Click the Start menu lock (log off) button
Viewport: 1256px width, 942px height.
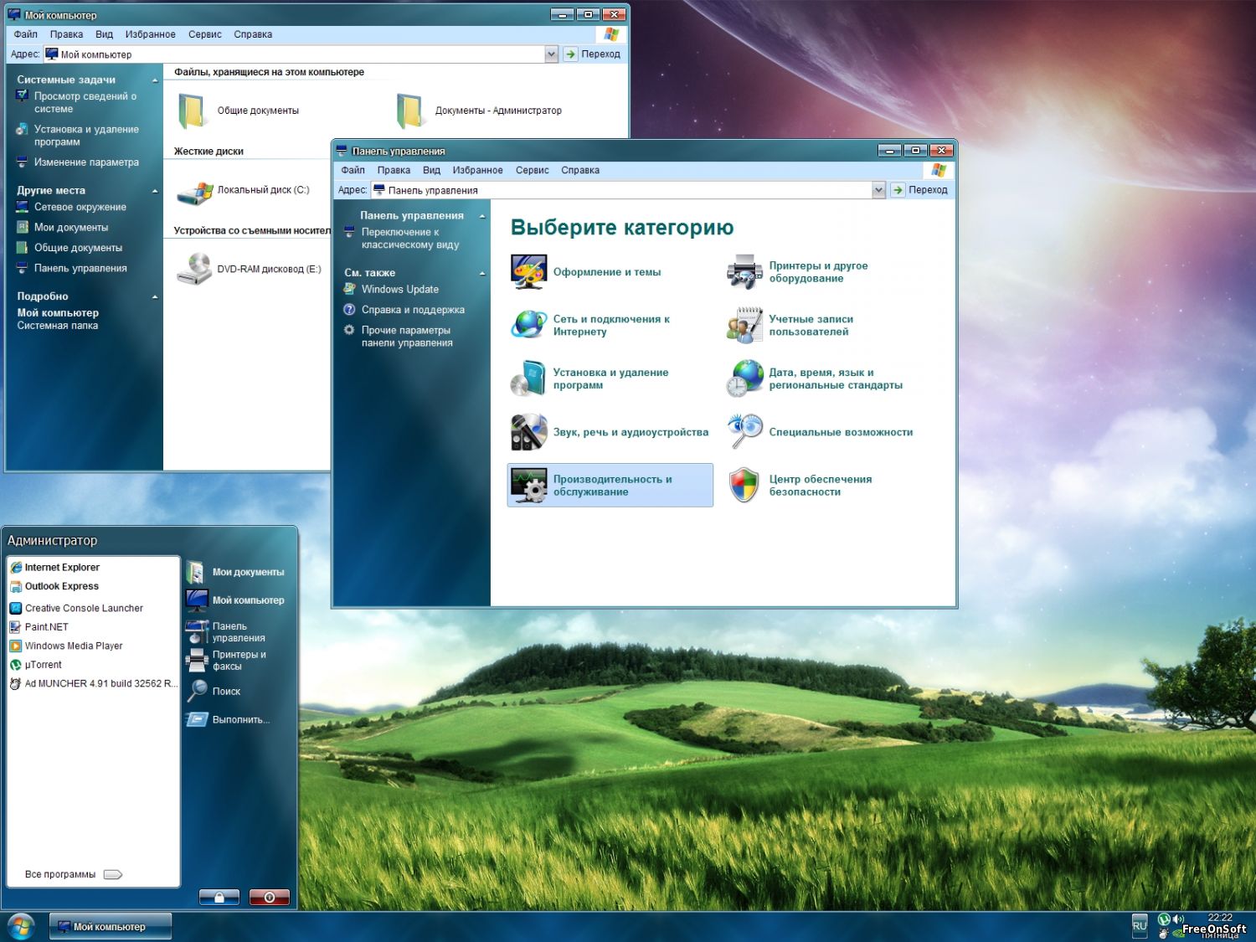pyautogui.click(x=219, y=897)
